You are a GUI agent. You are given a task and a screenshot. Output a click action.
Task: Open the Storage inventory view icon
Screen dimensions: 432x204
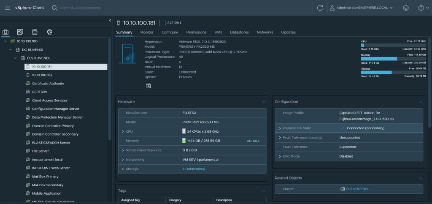35,32
